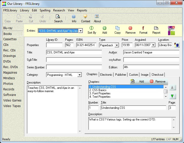The width and height of the screenshot is (184, 143).
Task: Open the Search tool
Action: (x=58, y=18)
